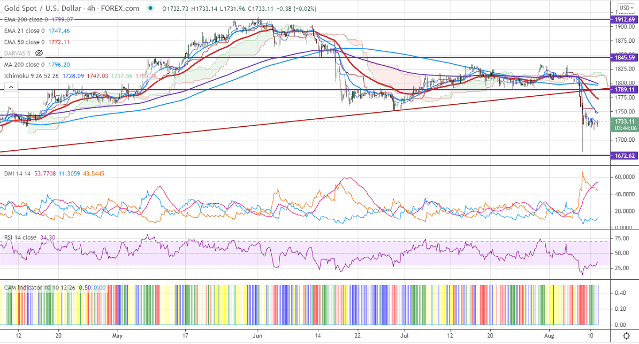Select the MA 200 close 0 legend
Image resolution: width=639 pixels, height=344 pixels.
pos(24,65)
